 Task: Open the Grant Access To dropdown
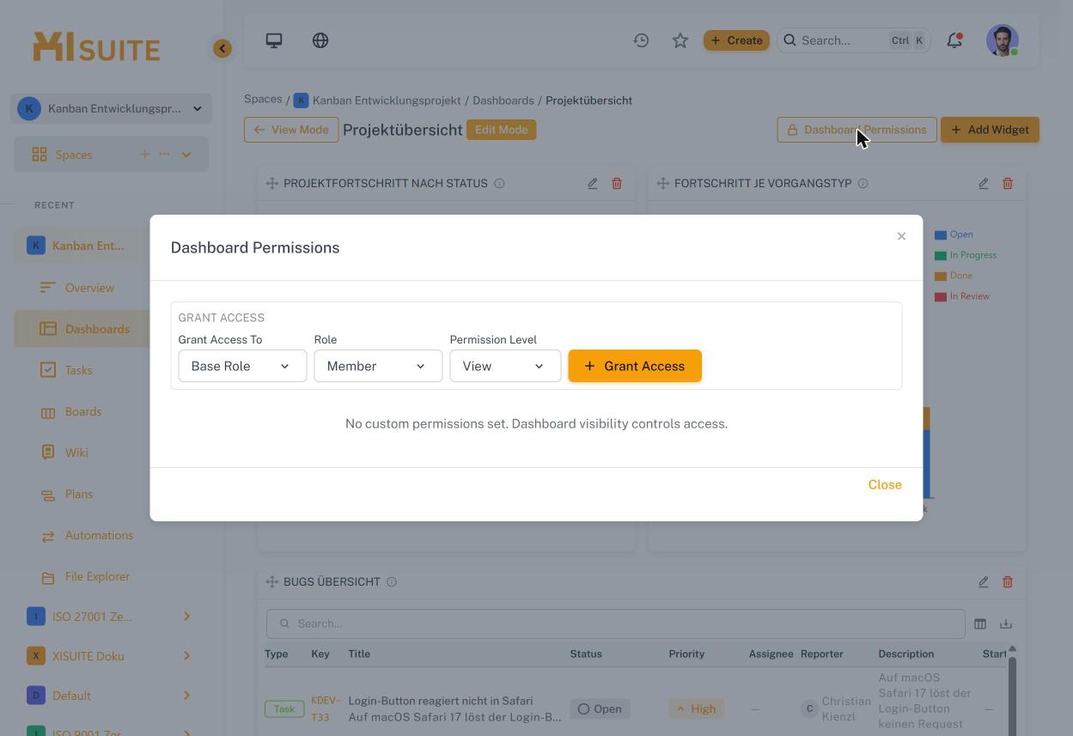point(242,366)
